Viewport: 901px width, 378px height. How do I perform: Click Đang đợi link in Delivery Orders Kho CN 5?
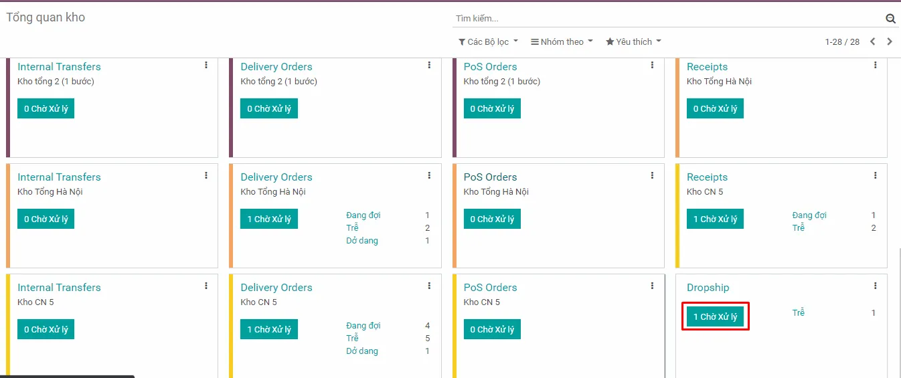click(363, 326)
